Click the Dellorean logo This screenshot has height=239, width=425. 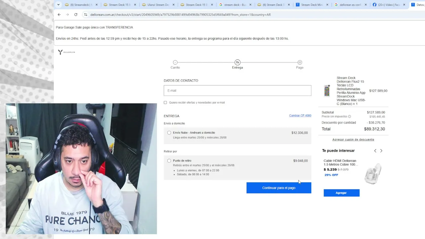pos(66,52)
